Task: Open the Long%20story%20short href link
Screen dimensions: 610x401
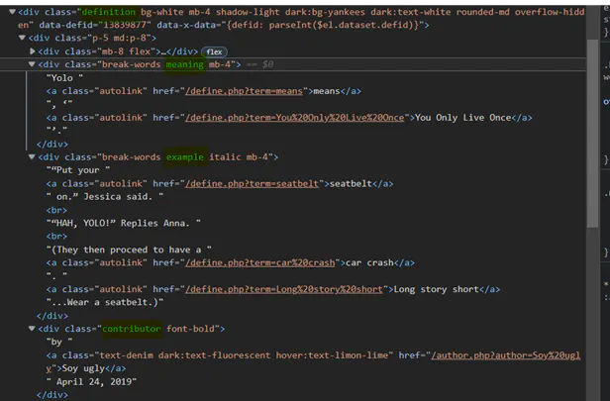Action: pos(284,289)
